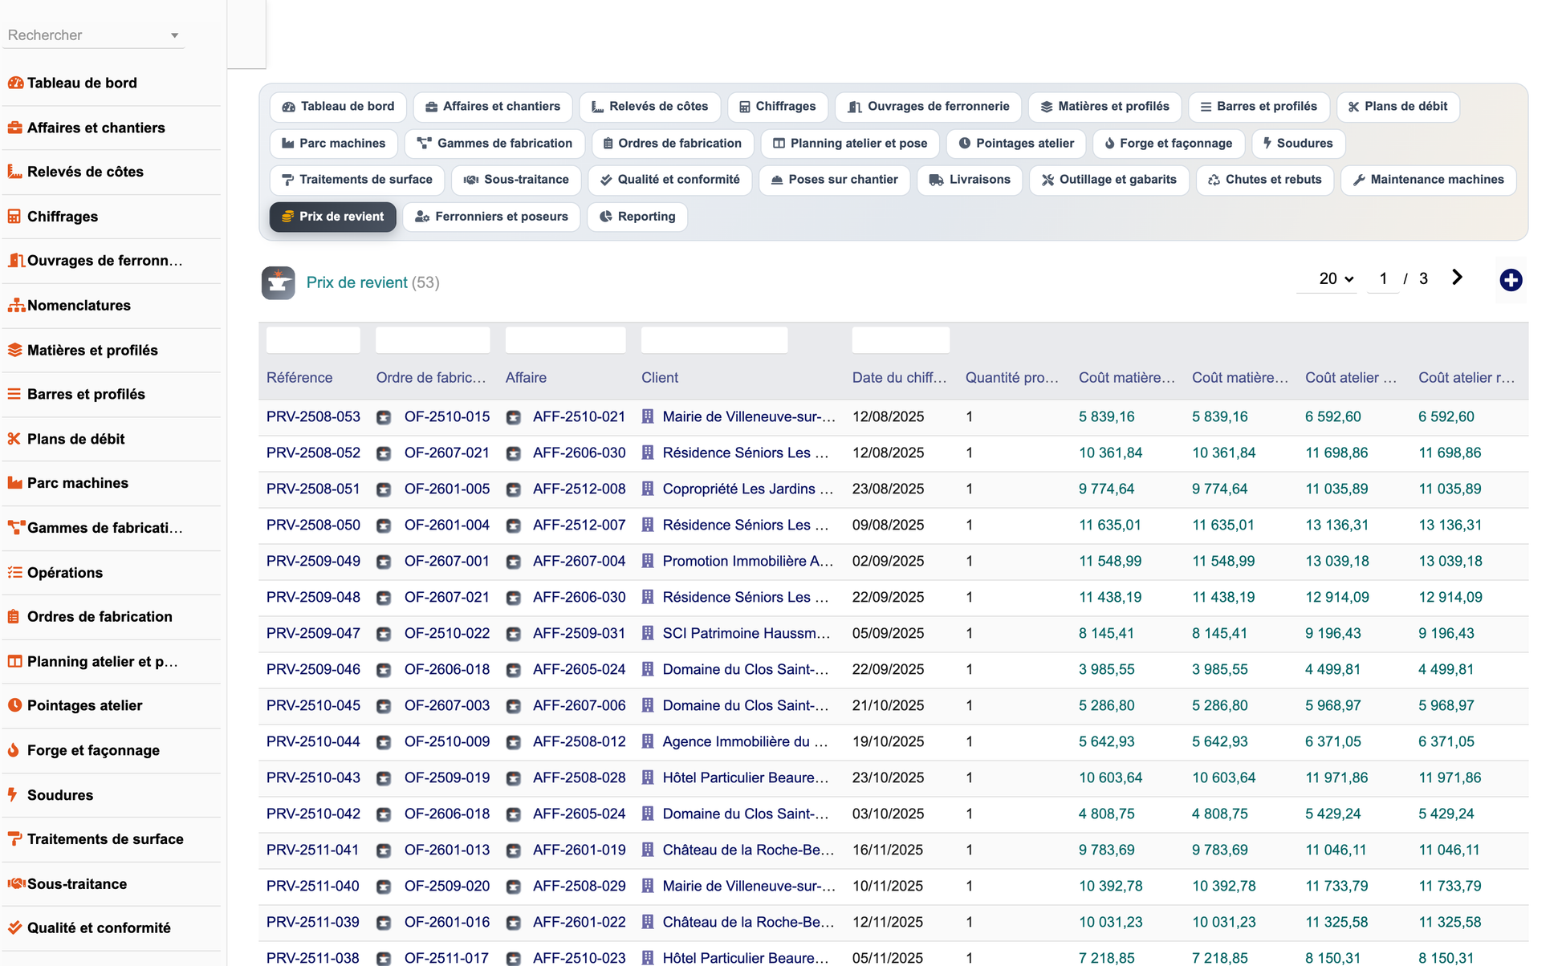Go to next page with chevron arrow
The height and width of the screenshot is (966, 1562).
click(x=1458, y=278)
